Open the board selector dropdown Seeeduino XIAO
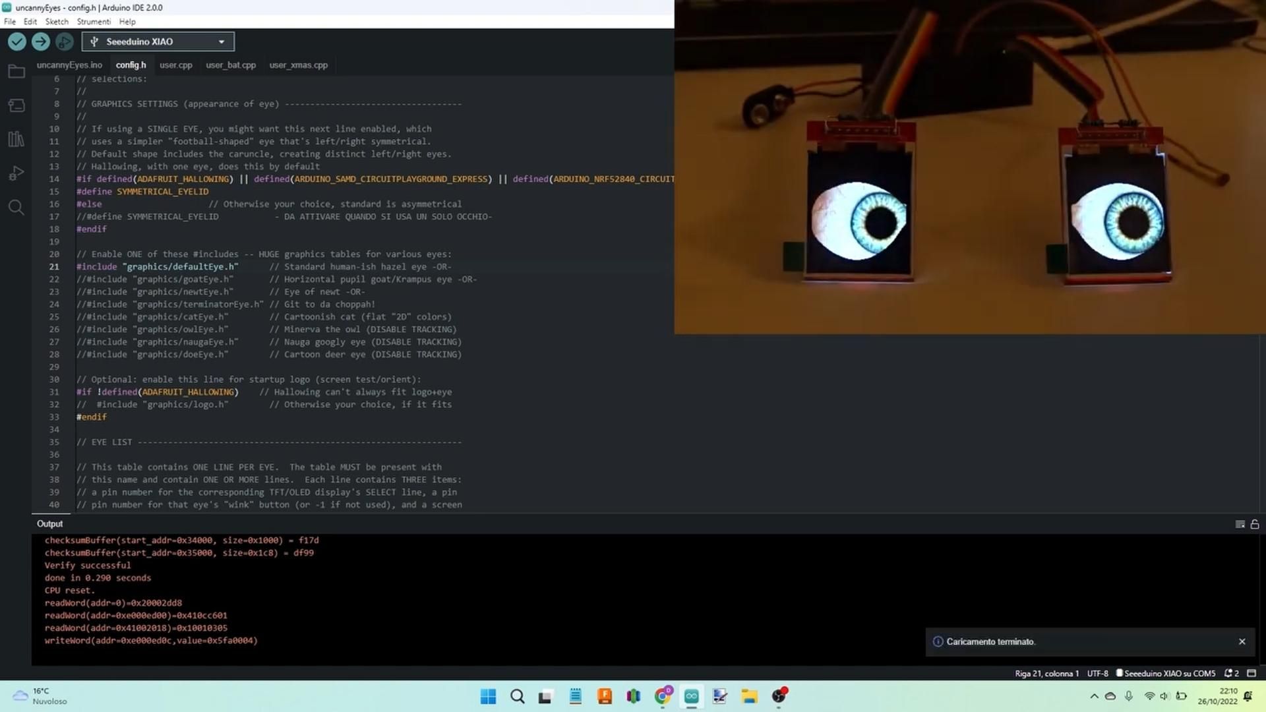The height and width of the screenshot is (712, 1266). coord(158,42)
